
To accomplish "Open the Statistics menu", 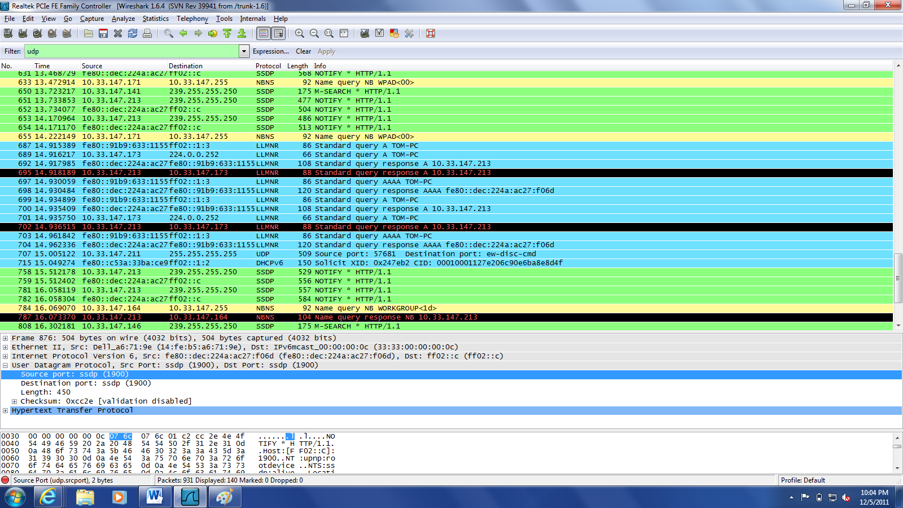I will (x=156, y=19).
